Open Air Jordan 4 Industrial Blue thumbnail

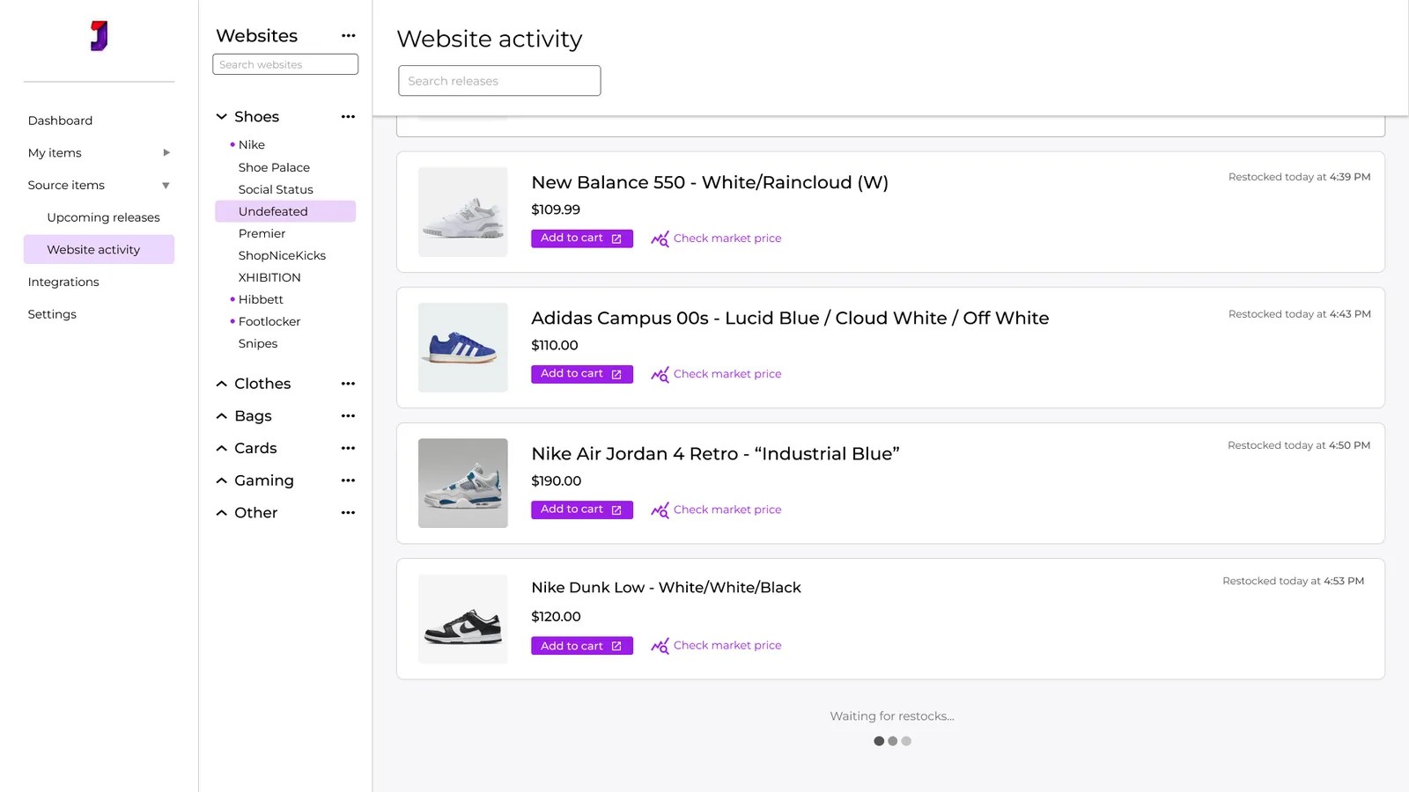click(x=463, y=483)
